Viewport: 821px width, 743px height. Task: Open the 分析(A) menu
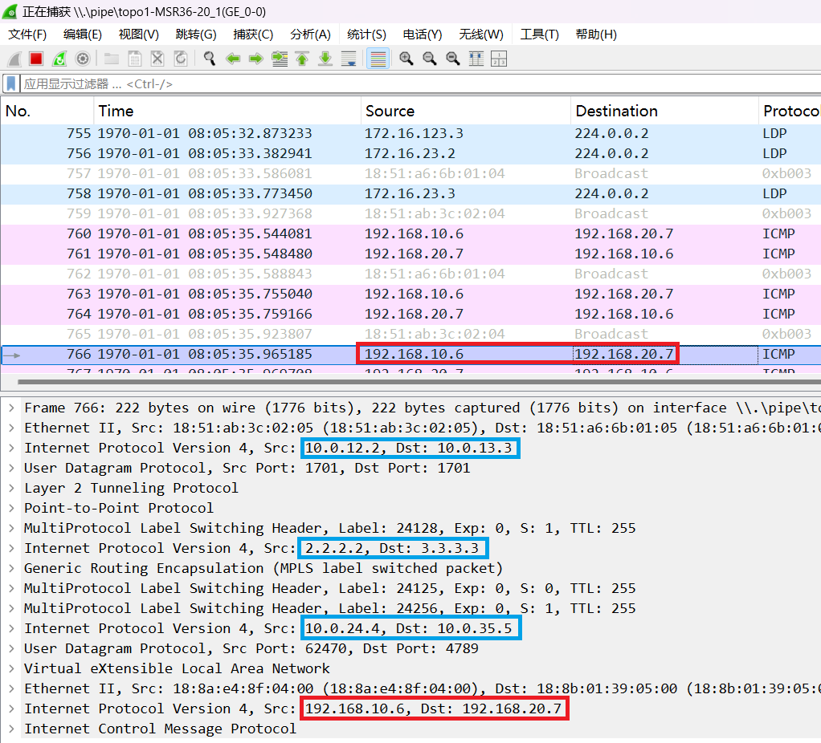(310, 35)
